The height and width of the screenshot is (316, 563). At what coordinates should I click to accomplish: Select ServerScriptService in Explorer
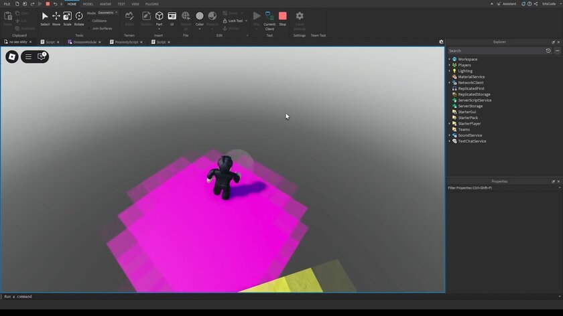pyautogui.click(x=475, y=100)
